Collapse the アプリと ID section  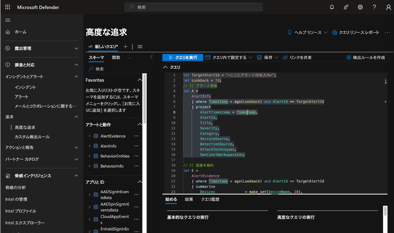pos(140,182)
